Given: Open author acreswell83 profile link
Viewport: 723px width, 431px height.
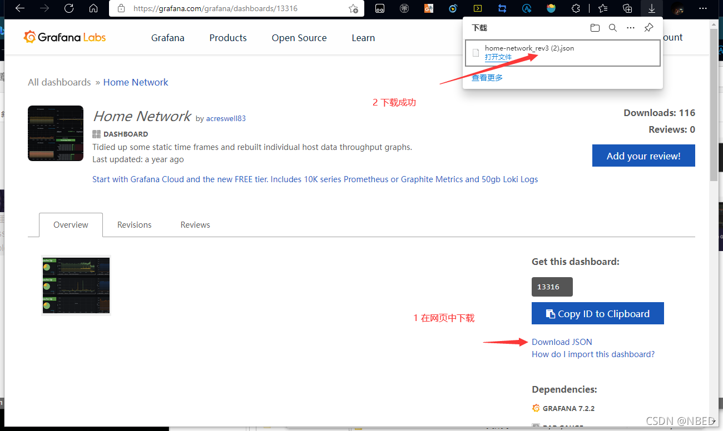Looking at the screenshot, I should (x=226, y=118).
